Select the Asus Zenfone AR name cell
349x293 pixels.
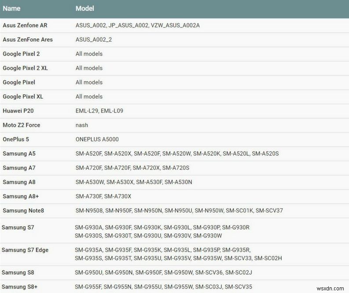[25, 26]
